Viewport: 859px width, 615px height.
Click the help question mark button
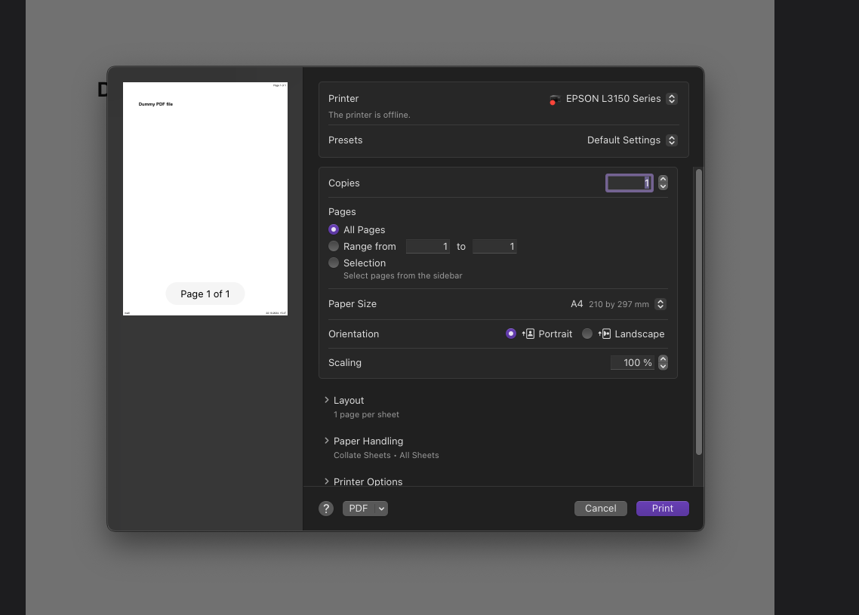click(x=326, y=509)
